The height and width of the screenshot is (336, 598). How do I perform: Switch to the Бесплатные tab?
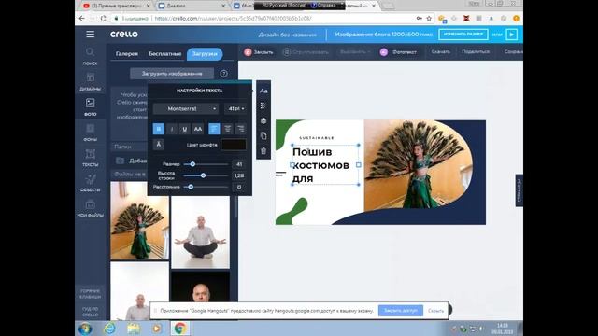point(164,54)
